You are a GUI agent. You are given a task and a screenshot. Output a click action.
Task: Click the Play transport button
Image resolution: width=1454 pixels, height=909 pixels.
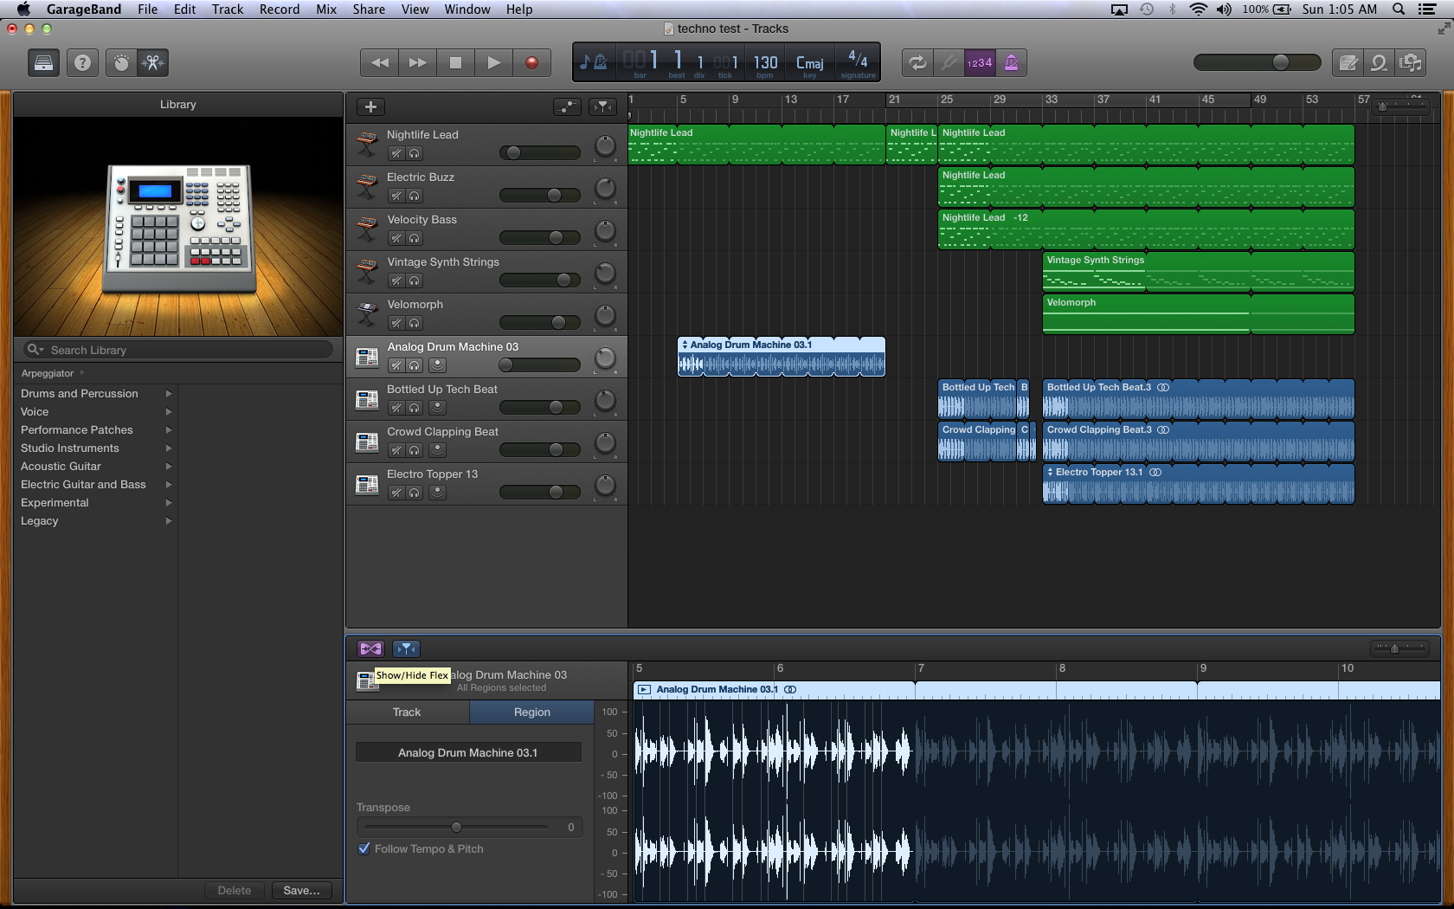point(493,62)
